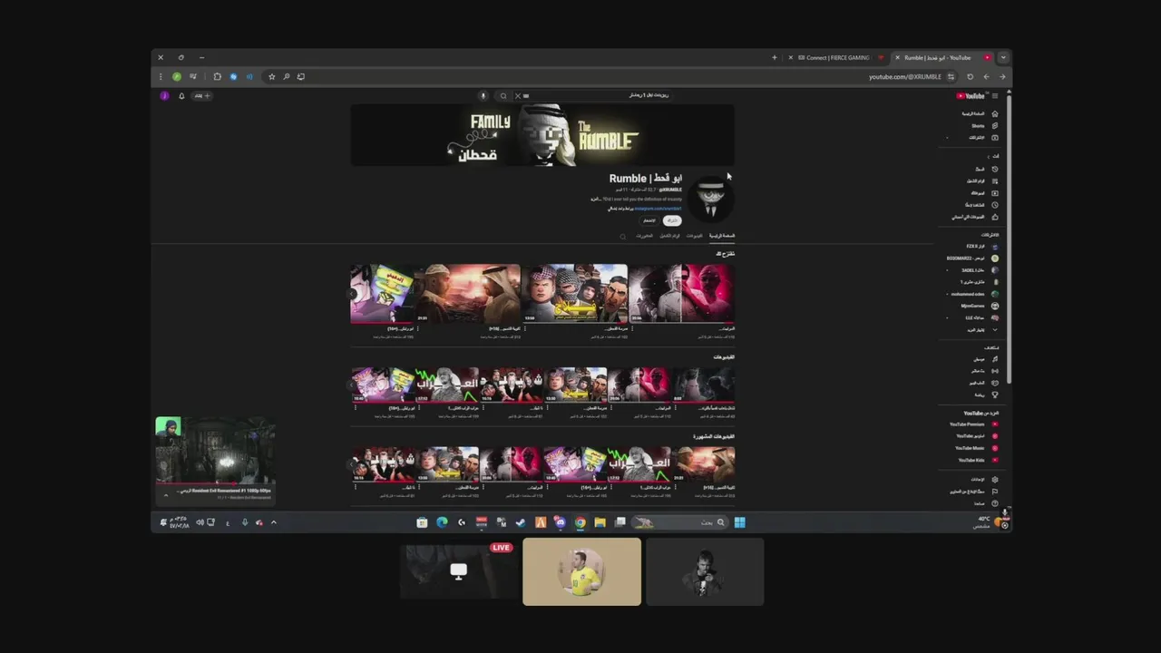Open YouTube Settings gear in sidebar

[995, 479]
